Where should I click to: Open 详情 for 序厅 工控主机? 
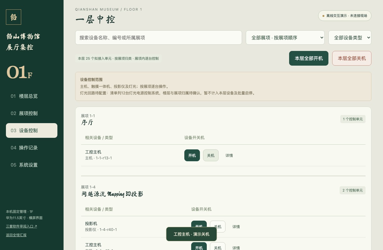point(229,155)
